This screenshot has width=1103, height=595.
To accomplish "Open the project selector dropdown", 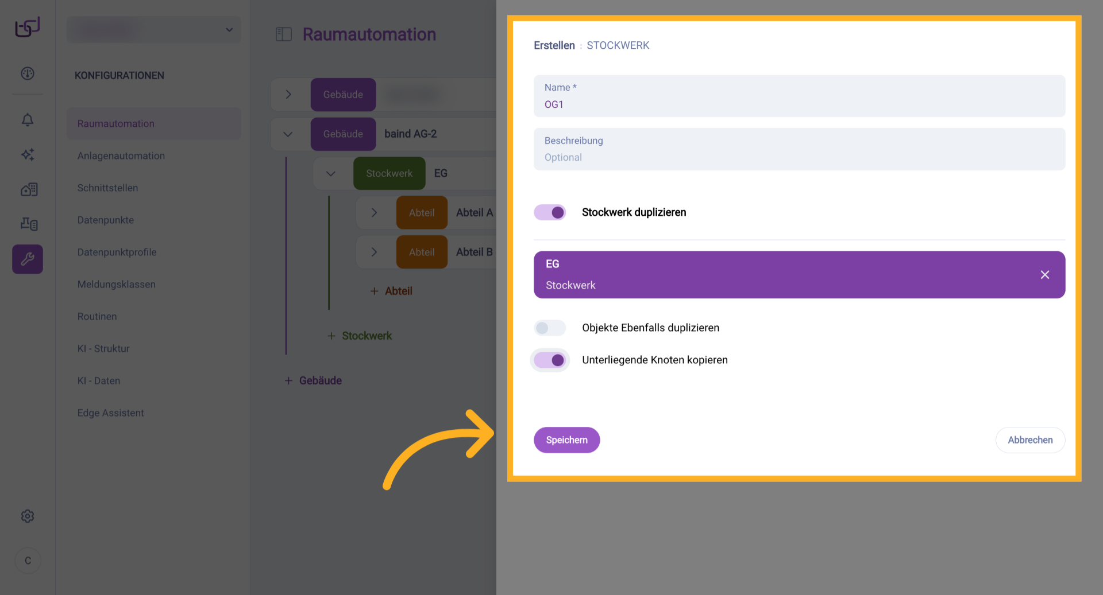I will pos(154,30).
